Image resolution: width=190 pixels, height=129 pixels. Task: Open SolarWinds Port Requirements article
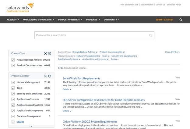click(x=81, y=78)
